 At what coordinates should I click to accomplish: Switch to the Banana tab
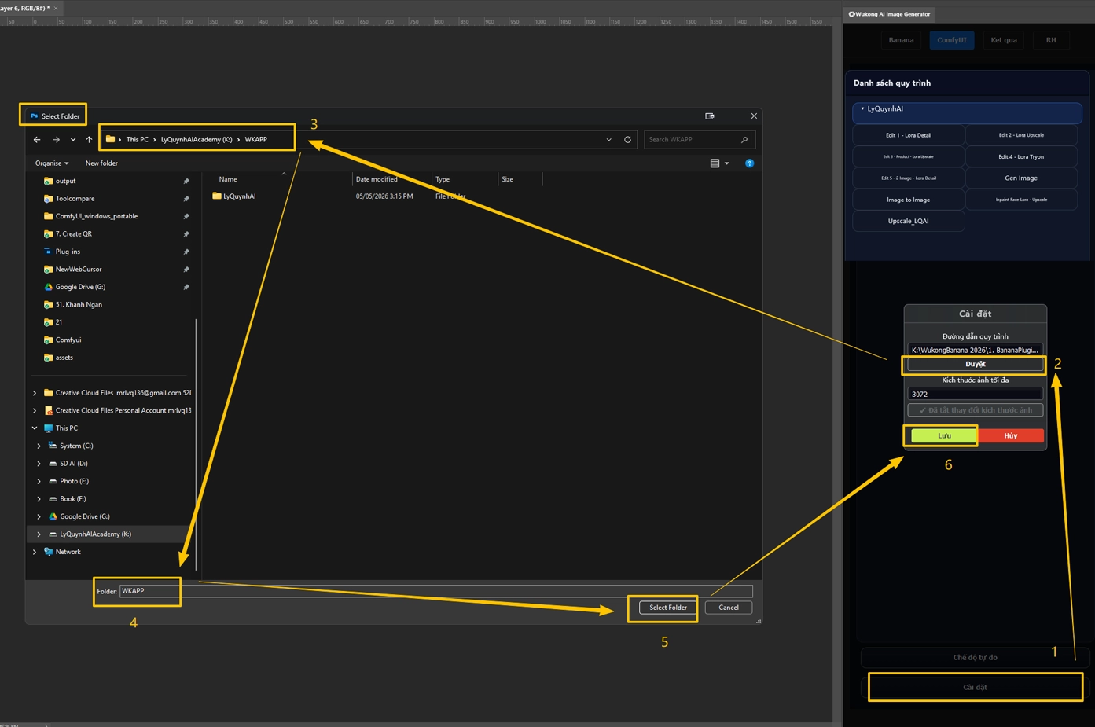[x=901, y=40]
